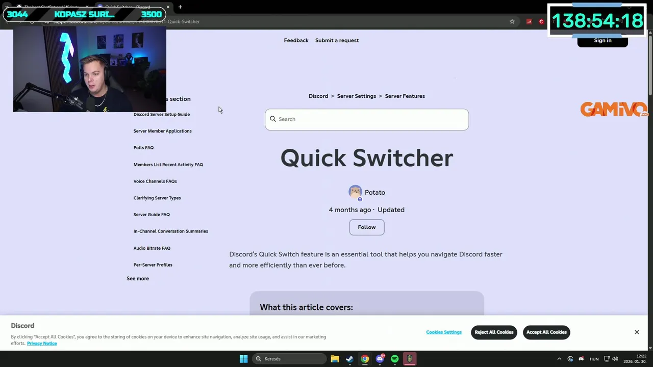Open Cookies Settings
This screenshot has height=367, width=653.
pos(444,332)
